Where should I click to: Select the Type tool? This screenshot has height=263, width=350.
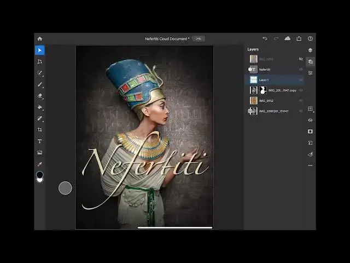click(40, 141)
